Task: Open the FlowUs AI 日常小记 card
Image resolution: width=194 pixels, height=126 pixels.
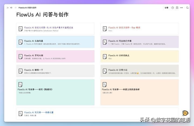Action: click(140, 71)
